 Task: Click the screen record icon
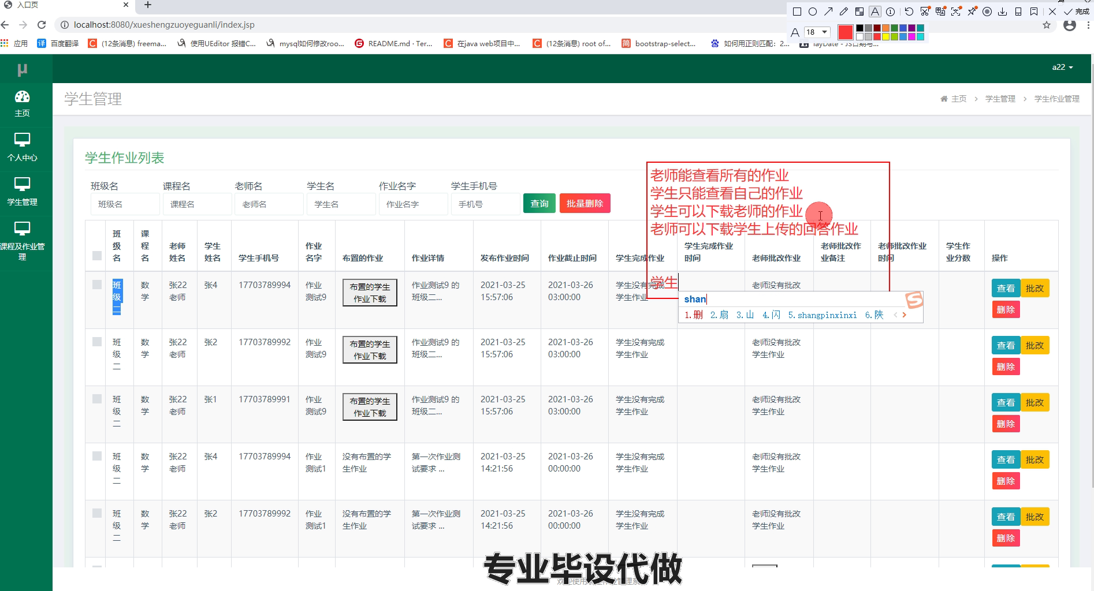987,12
